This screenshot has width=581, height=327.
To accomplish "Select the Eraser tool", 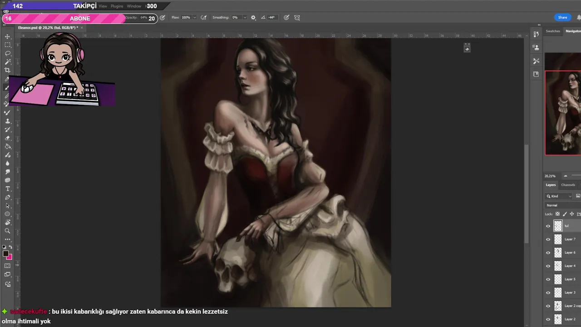I will point(7,138).
